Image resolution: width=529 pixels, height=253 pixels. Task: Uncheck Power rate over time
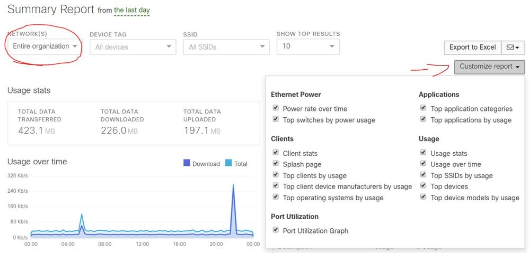(276, 108)
